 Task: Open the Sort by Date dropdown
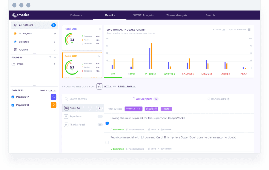pos(53,90)
